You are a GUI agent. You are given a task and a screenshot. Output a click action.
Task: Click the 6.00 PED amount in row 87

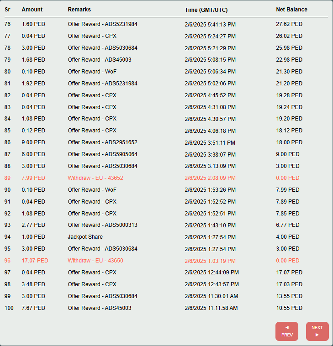pos(33,154)
